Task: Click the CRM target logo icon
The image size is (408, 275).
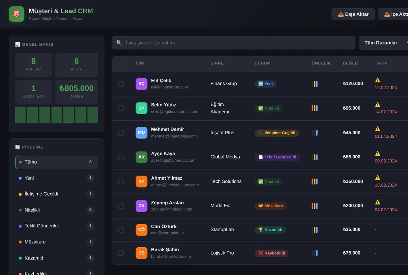Action: point(16,14)
